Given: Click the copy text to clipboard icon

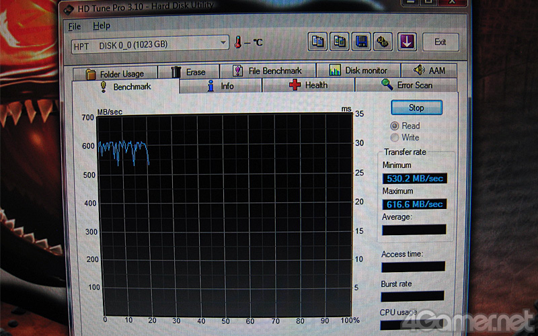Looking at the screenshot, I should [x=319, y=42].
